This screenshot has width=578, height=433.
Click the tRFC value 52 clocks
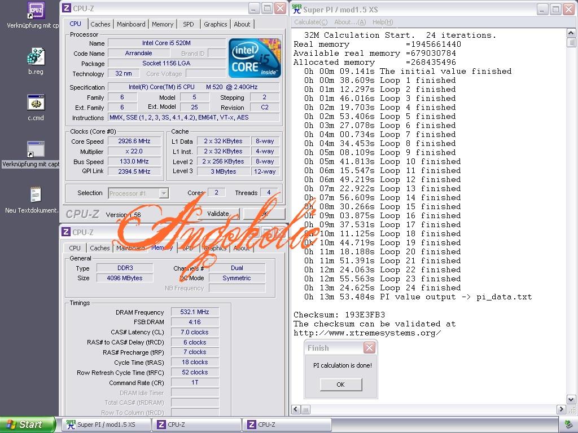coord(195,372)
